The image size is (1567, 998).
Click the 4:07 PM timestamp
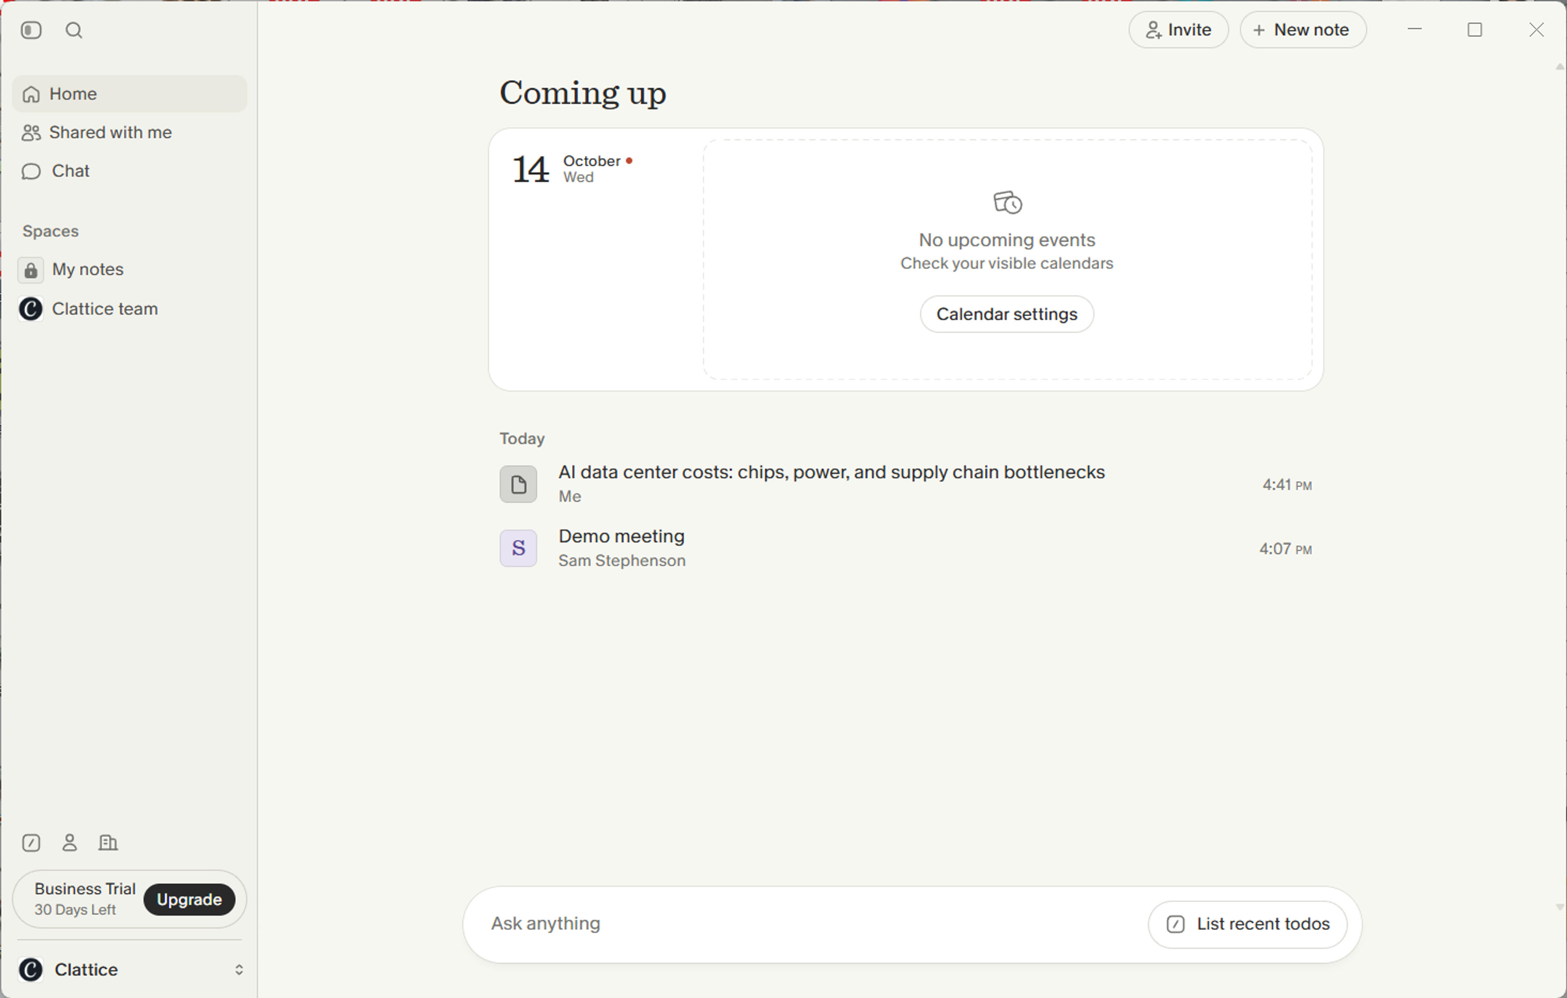pyautogui.click(x=1285, y=548)
